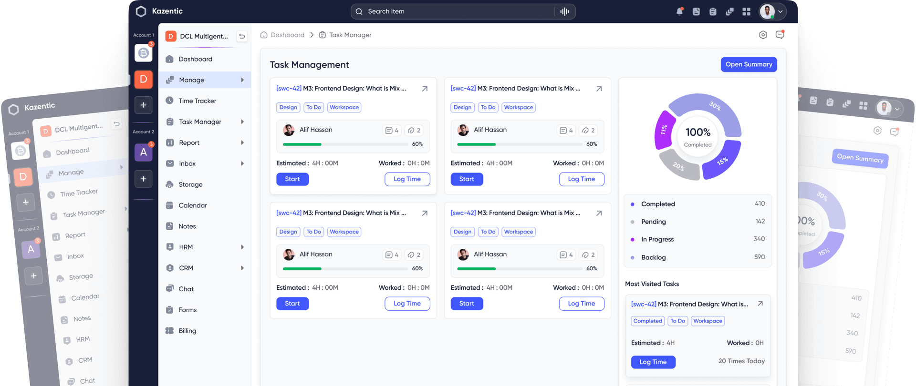Click the notification bell icon
916x386 pixels.
pos(679,11)
